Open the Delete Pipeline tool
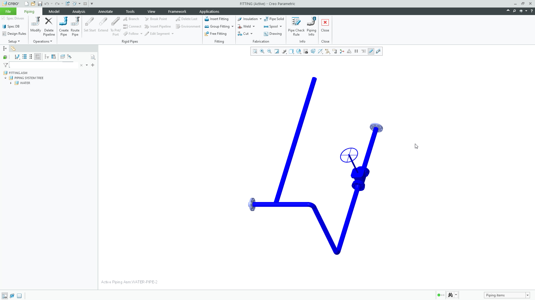 49,26
